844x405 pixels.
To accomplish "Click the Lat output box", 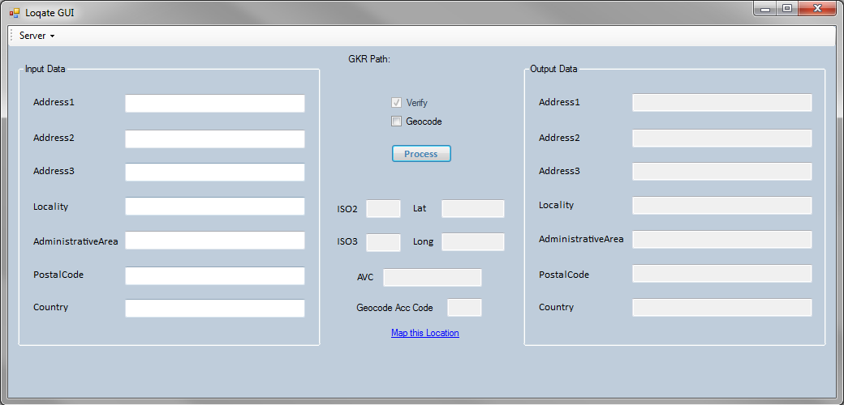I will pyautogui.click(x=473, y=208).
